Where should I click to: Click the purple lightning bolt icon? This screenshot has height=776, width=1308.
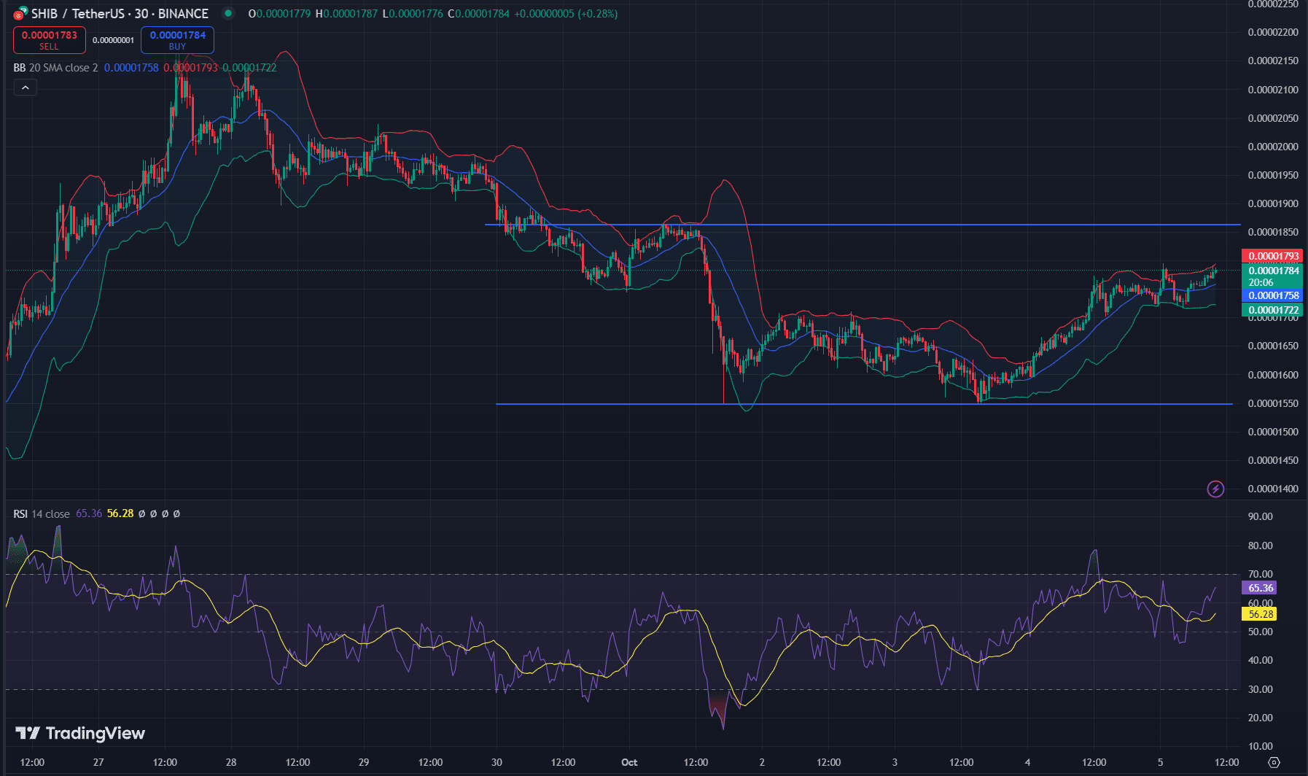1215,489
